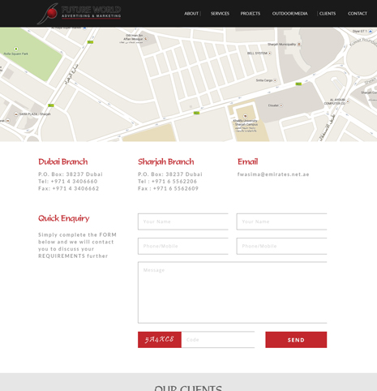Open the Outdoor Media page
Image resolution: width=377 pixels, height=391 pixels.
pos(289,14)
